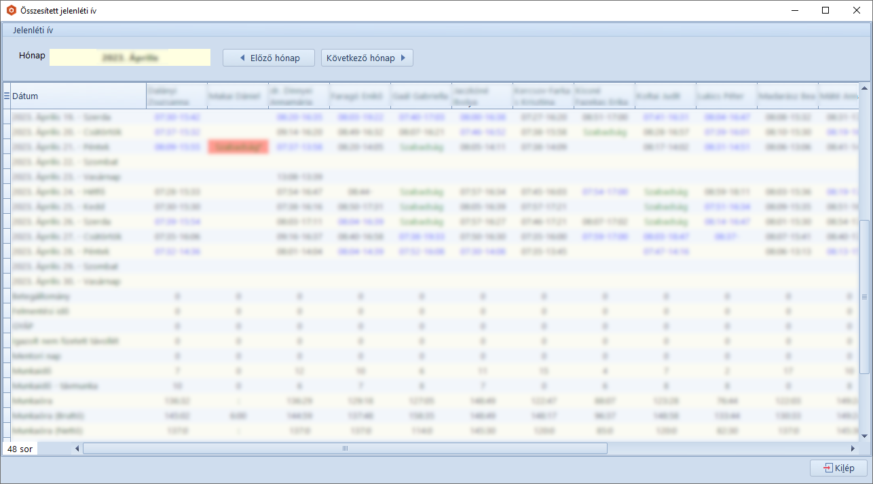Open the Jelenléti ív menu
This screenshot has width=873, height=484.
point(33,30)
